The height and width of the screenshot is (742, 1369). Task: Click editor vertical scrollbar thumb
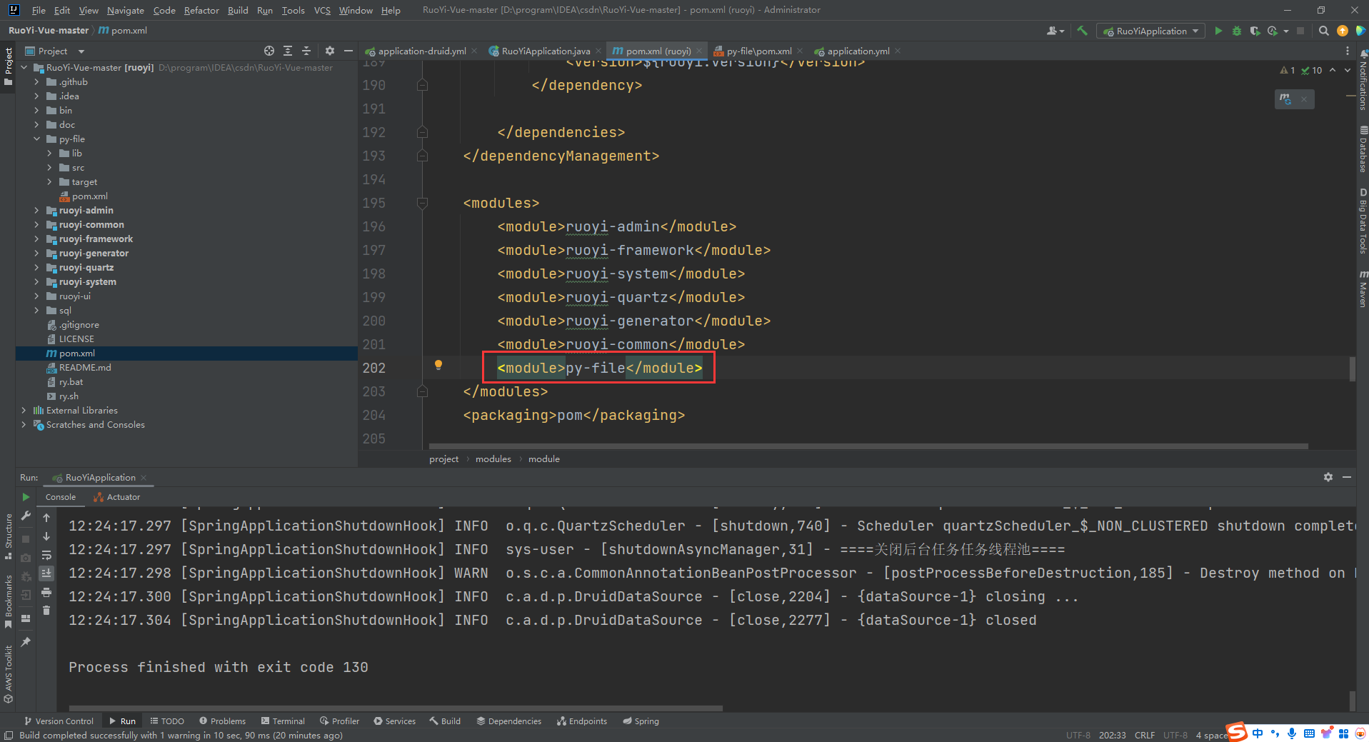pos(1352,369)
